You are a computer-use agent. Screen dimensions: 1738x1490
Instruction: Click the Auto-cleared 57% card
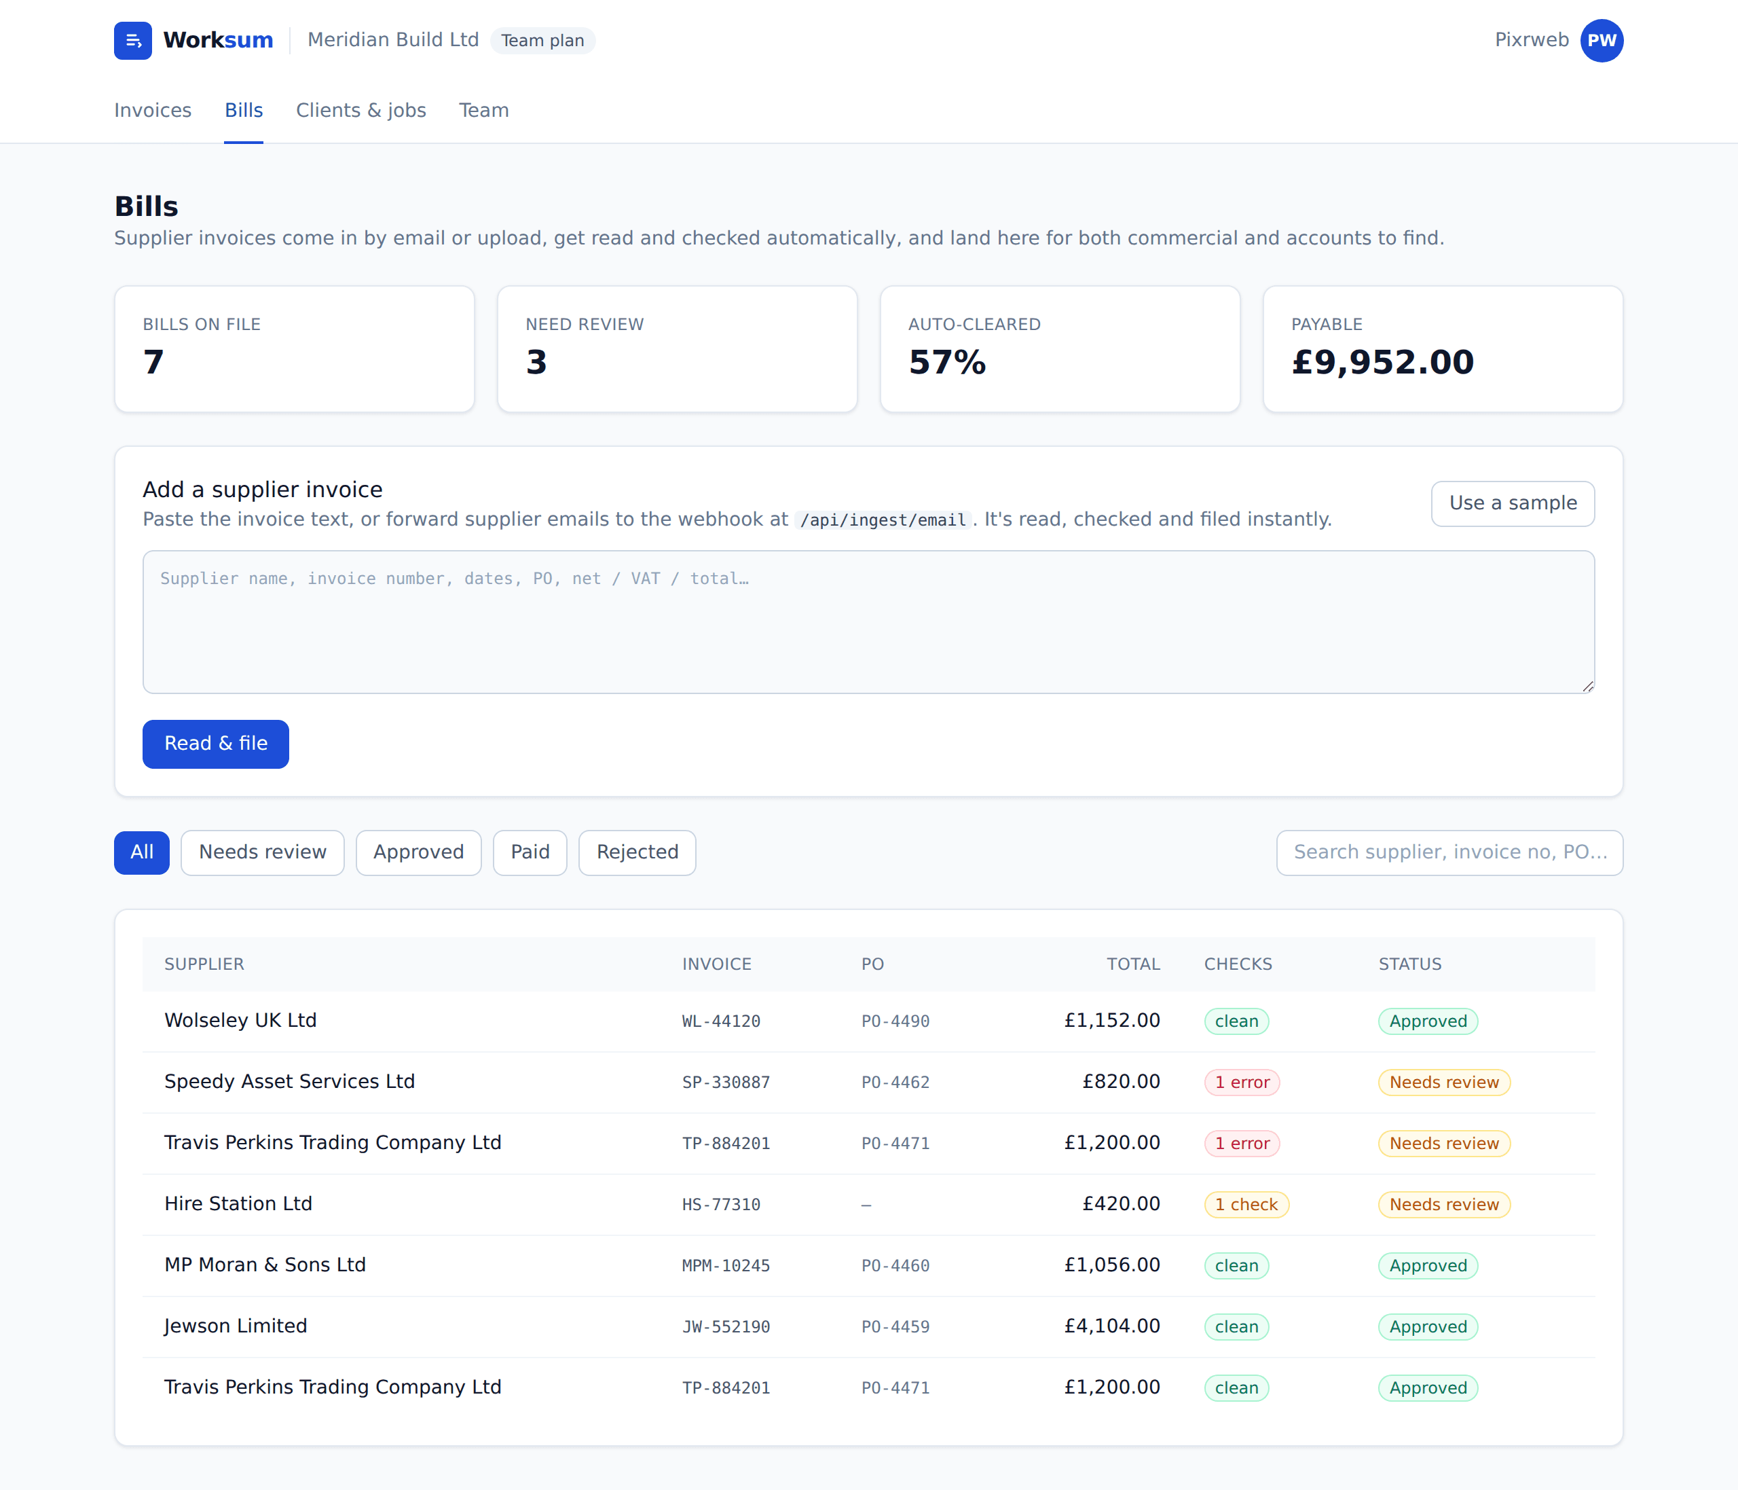click(x=1060, y=349)
